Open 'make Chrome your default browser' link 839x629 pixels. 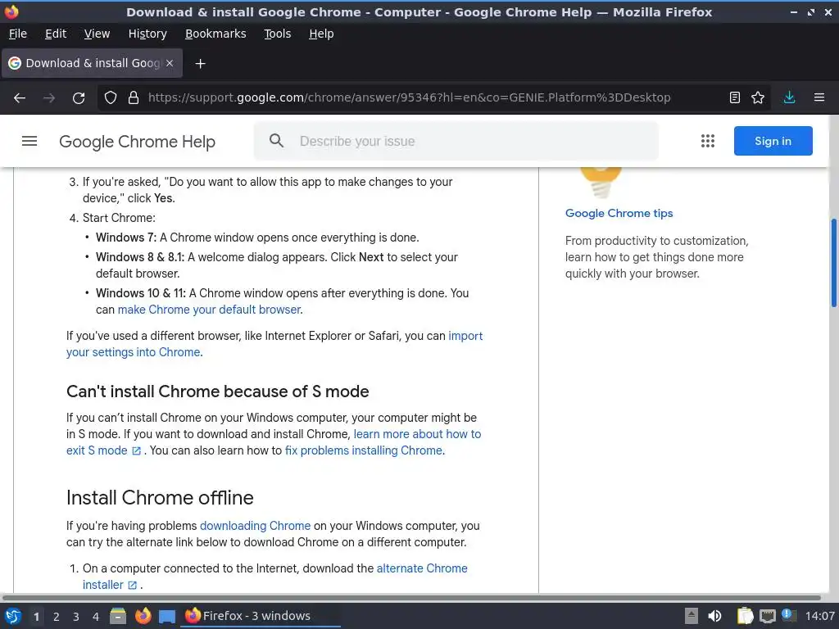[x=209, y=310]
